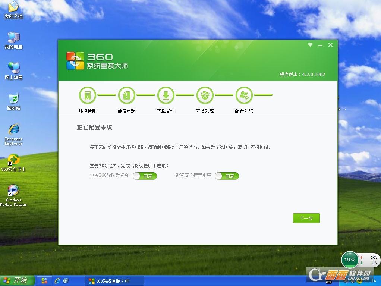
Task: Launch Internet Explorer from desktop
Action: pyautogui.click(x=13, y=134)
